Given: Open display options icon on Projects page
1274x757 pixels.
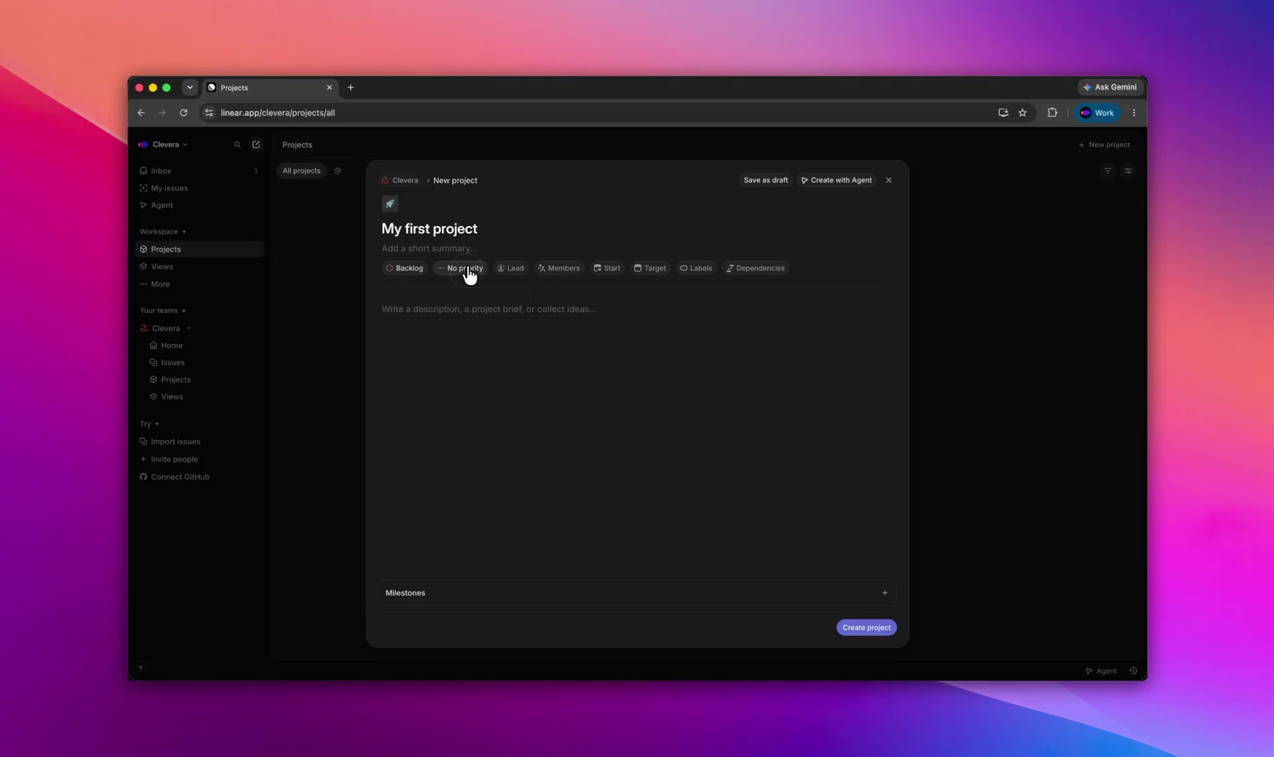Looking at the screenshot, I should point(1128,171).
